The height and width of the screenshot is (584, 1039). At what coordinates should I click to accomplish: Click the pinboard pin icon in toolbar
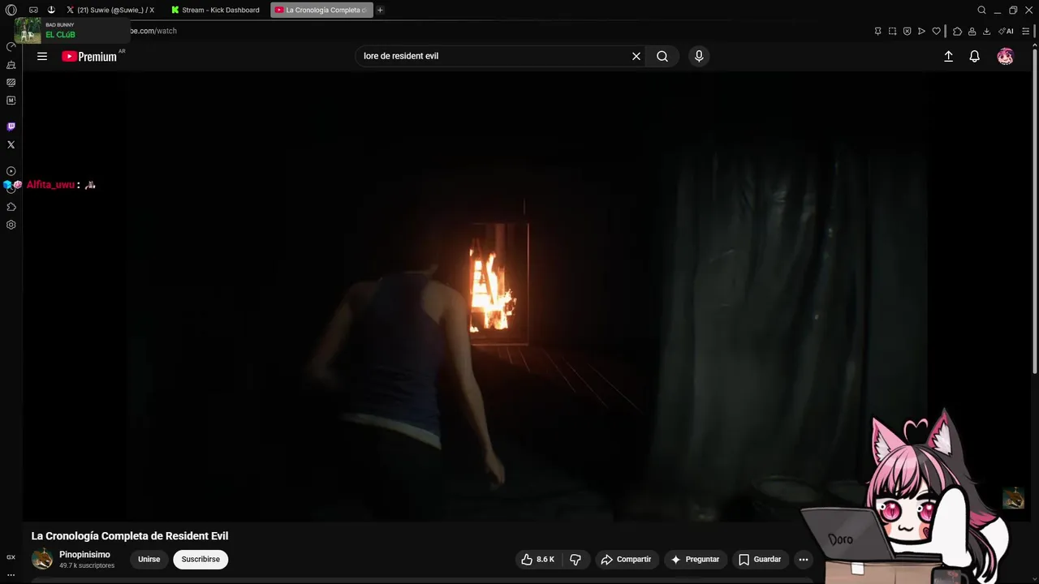(x=877, y=31)
